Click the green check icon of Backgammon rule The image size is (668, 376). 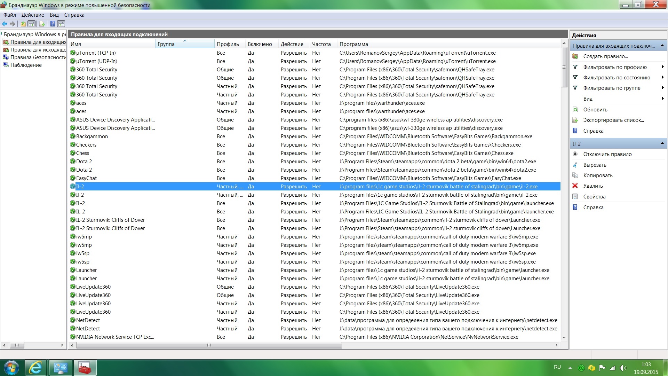click(73, 136)
